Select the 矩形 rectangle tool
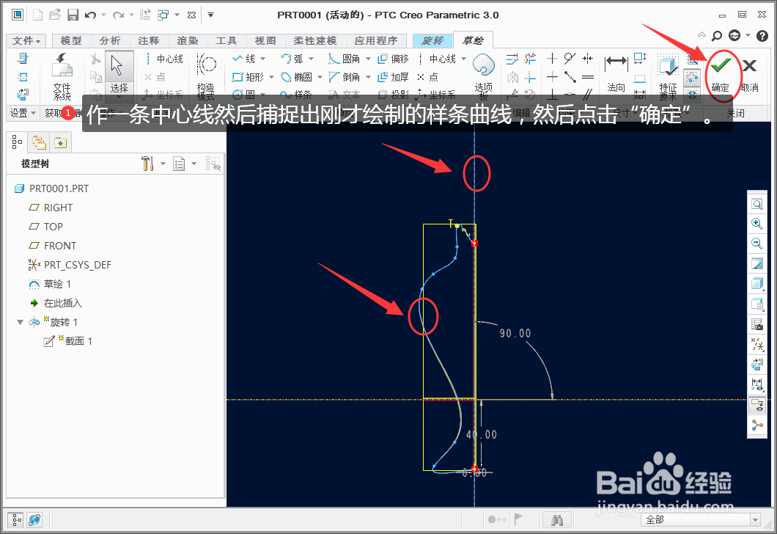Screen dimensions: 777x534 point(248,77)
